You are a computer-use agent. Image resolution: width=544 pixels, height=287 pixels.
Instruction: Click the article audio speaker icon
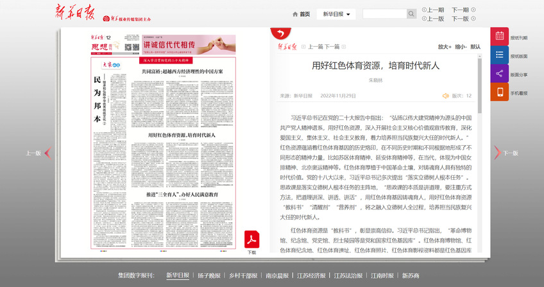click(x=445, y=96)
